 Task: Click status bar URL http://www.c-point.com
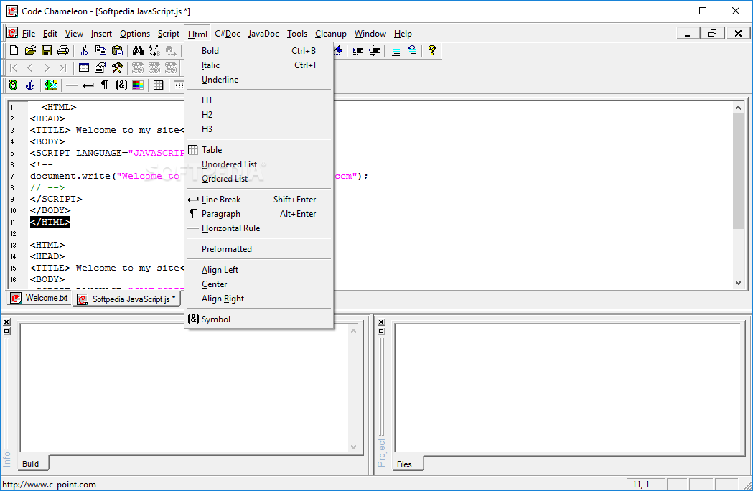(x=49, y=485)
